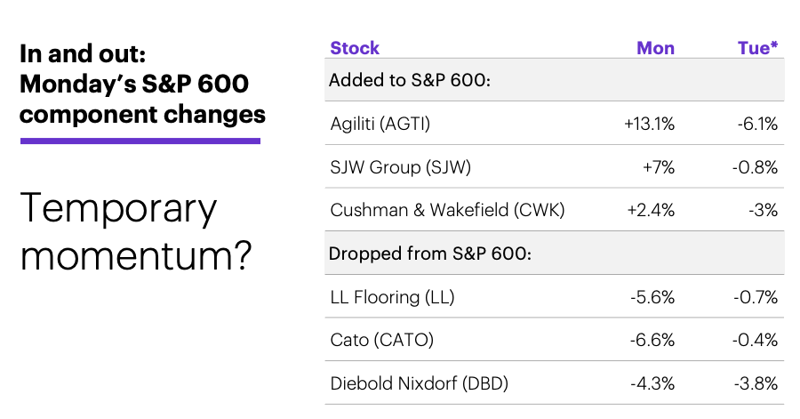Screen dimensions: 800x419
Task: Click Agiliti's +13.1% Monday value
Action: click(x=650, y=124)
